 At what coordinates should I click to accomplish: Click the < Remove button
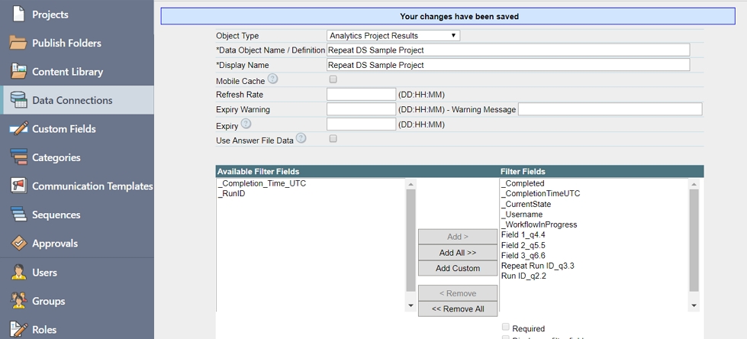[458, 293]
